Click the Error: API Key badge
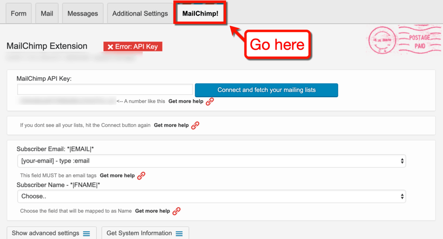Viewport: 443px width, 239px height. point(133,47)
